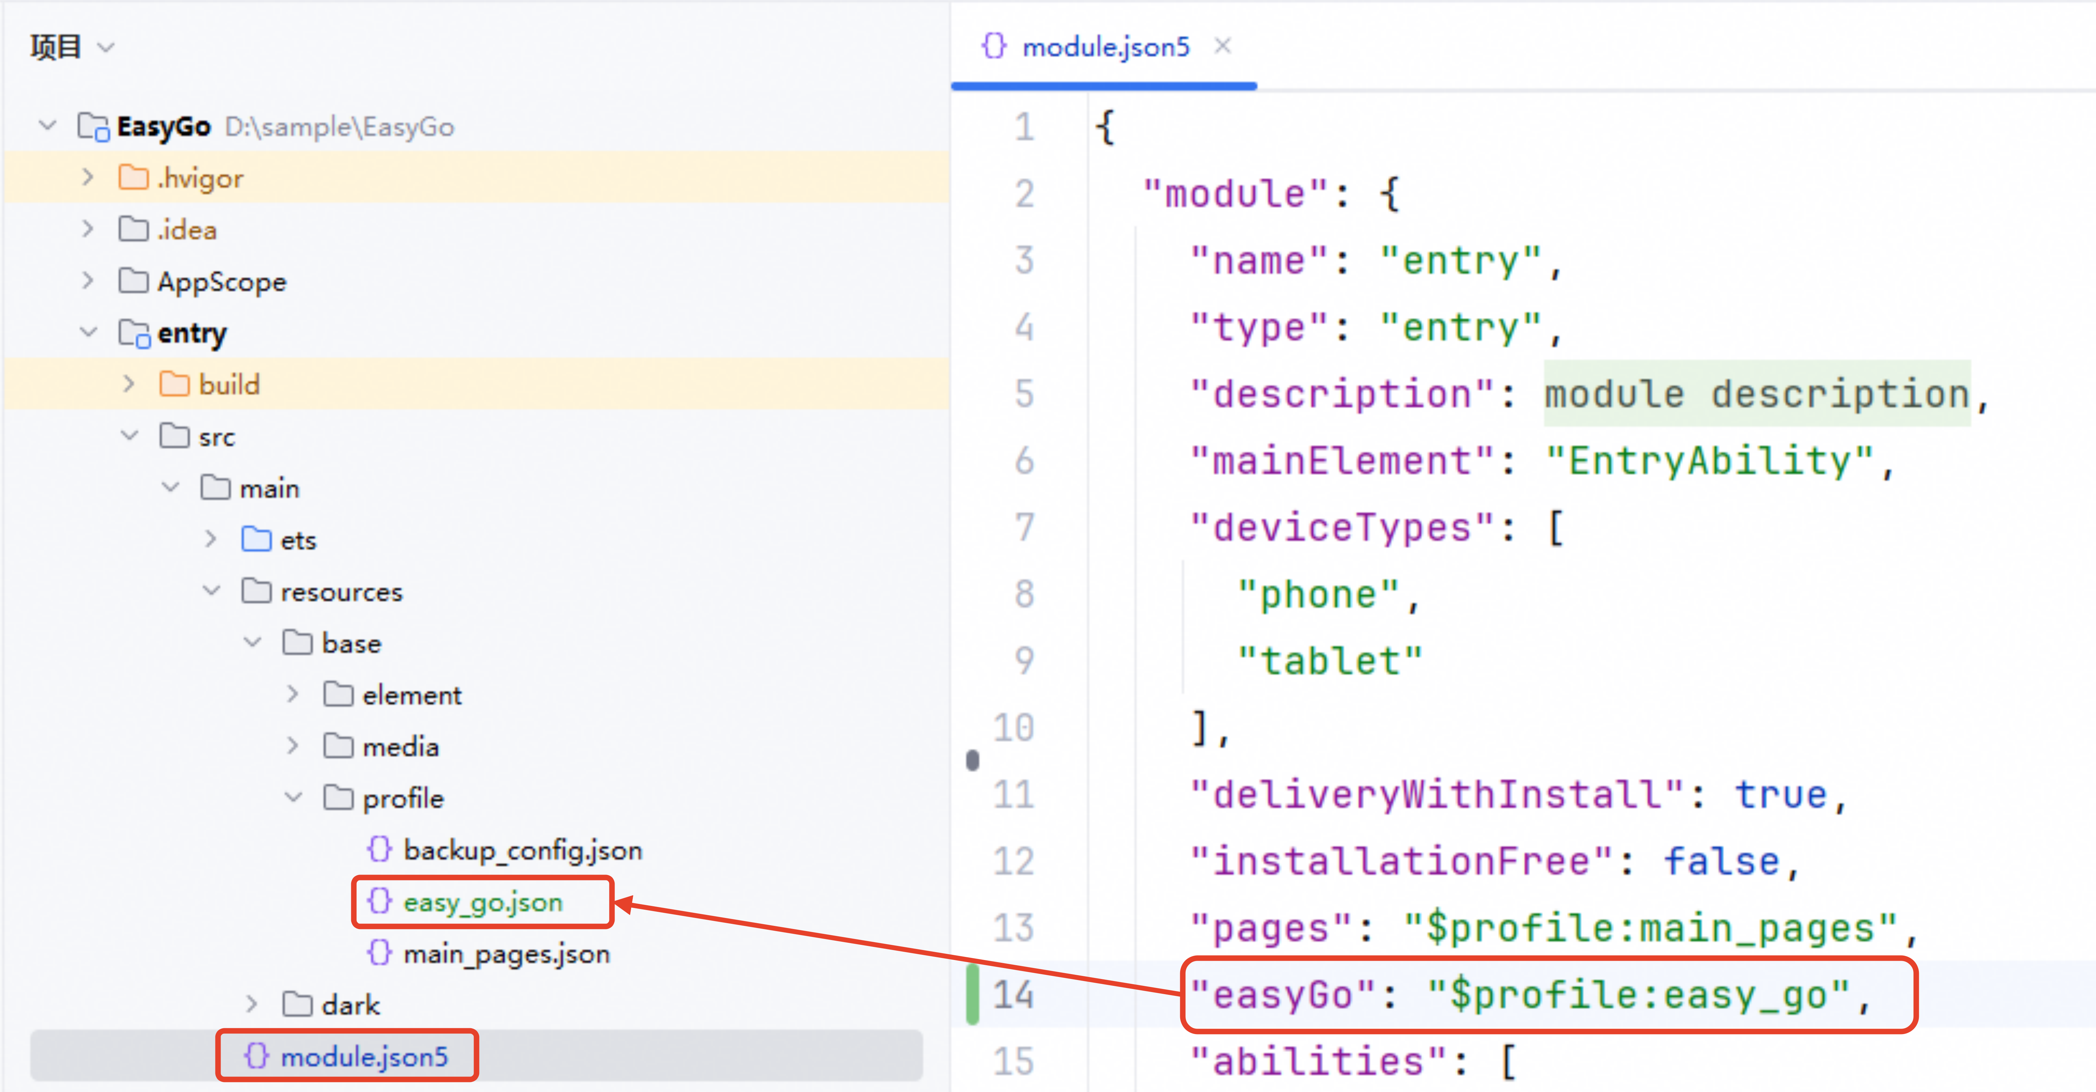Click the backup_config.json file icon

[x=379, y=849]
